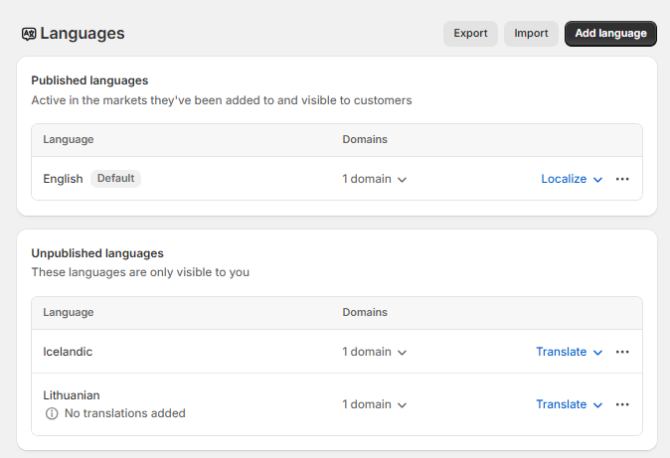This screenshot has width=670, height=458.
Task: Click the info icon beside No translations added
Action: coord(52,413)
